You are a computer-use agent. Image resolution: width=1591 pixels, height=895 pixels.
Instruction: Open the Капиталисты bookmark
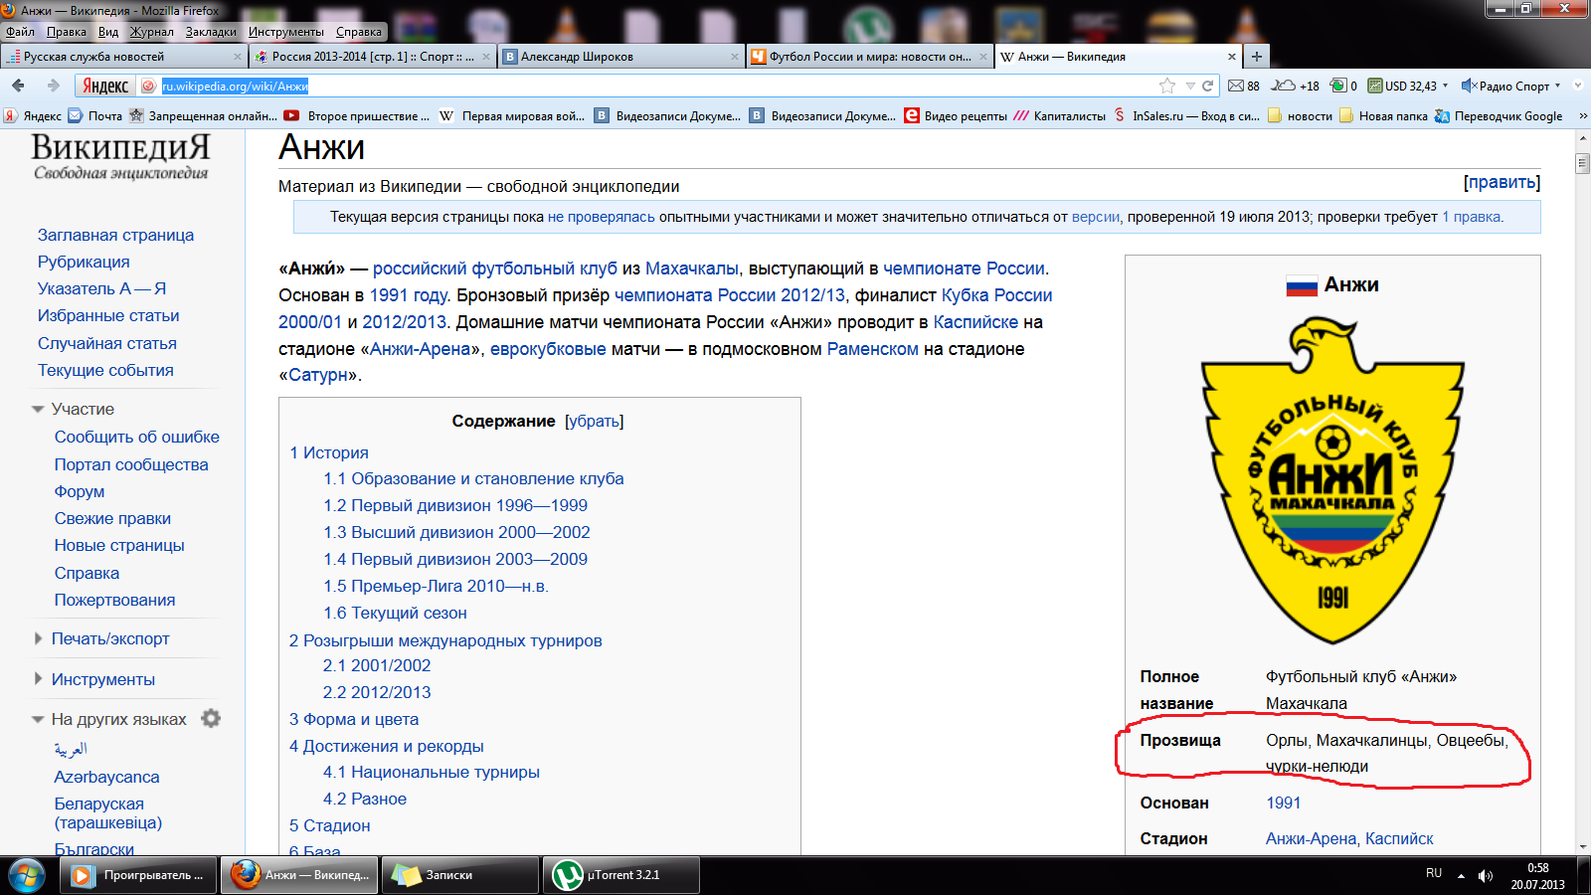click(1060, 116)
